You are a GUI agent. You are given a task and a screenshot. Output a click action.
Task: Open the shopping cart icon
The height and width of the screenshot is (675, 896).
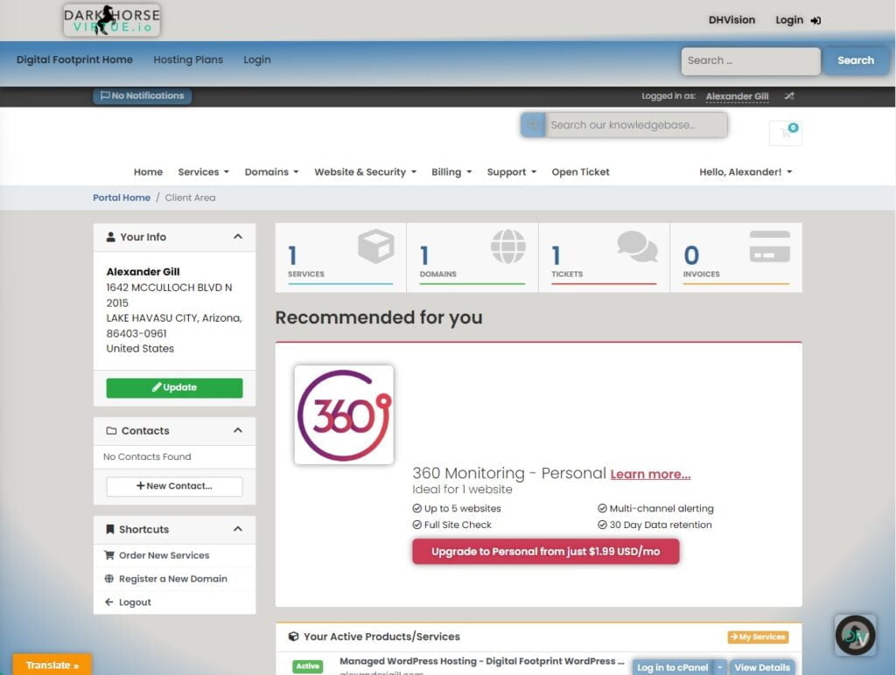click(x=786, y=133)
